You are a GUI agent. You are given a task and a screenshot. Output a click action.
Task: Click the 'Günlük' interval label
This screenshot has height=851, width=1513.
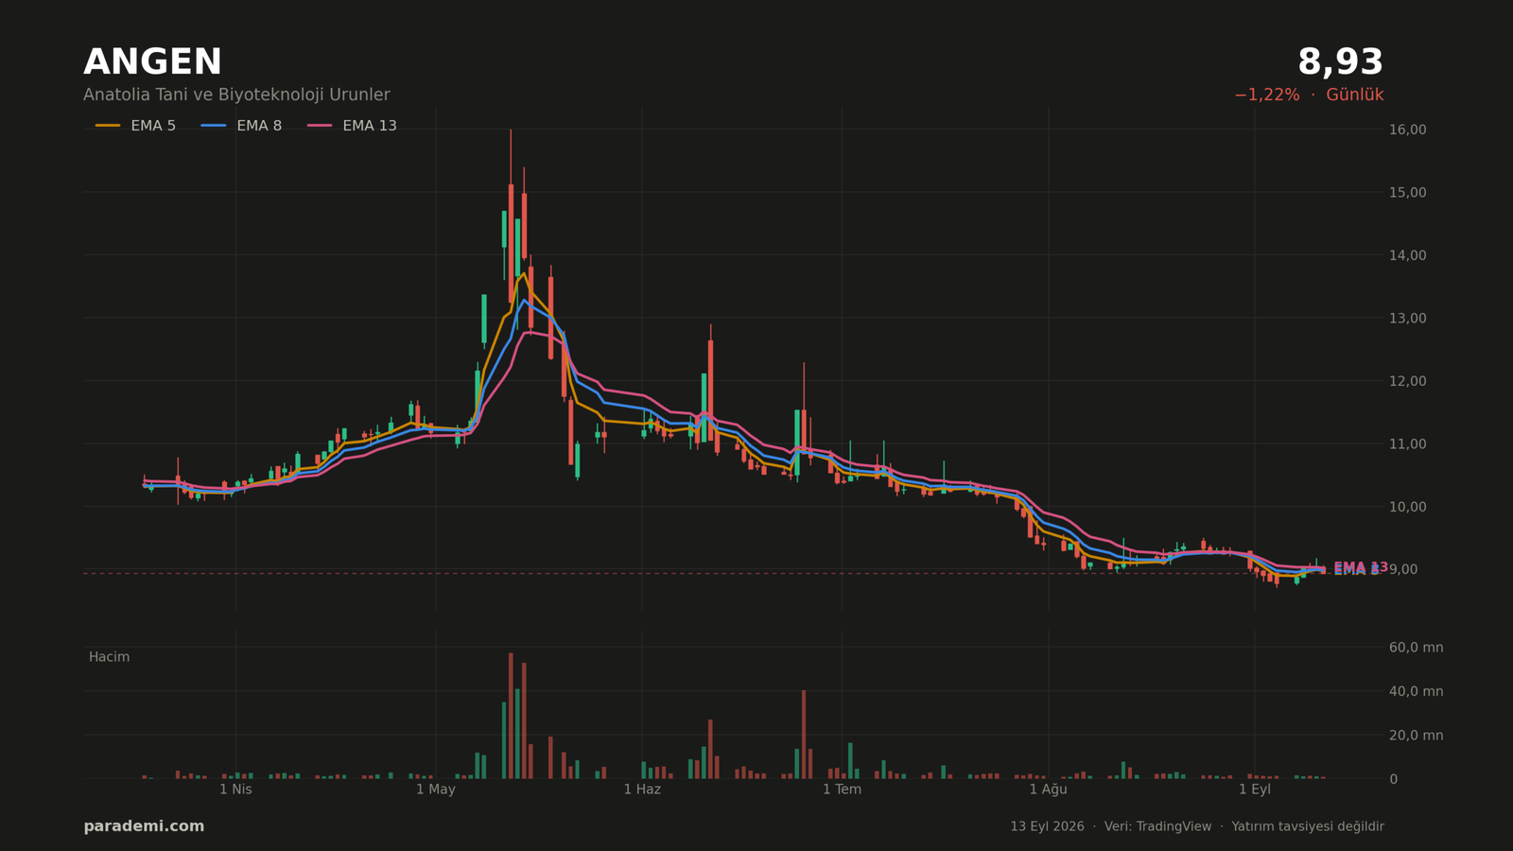[1354, 96]
